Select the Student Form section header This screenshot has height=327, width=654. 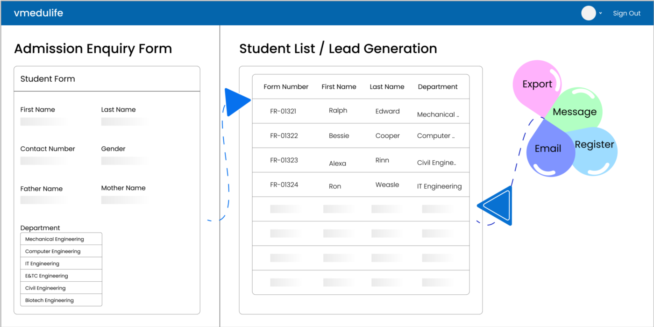click(47, 79)
